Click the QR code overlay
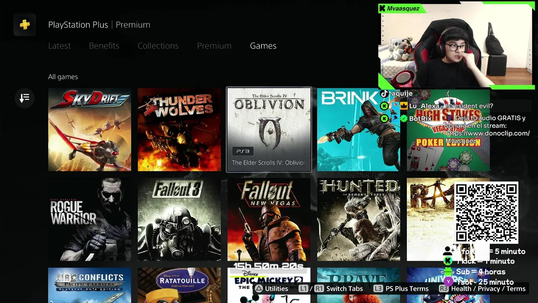Viewport: 538px width, 303px height. pyautogui.click(x=487, y=213)
